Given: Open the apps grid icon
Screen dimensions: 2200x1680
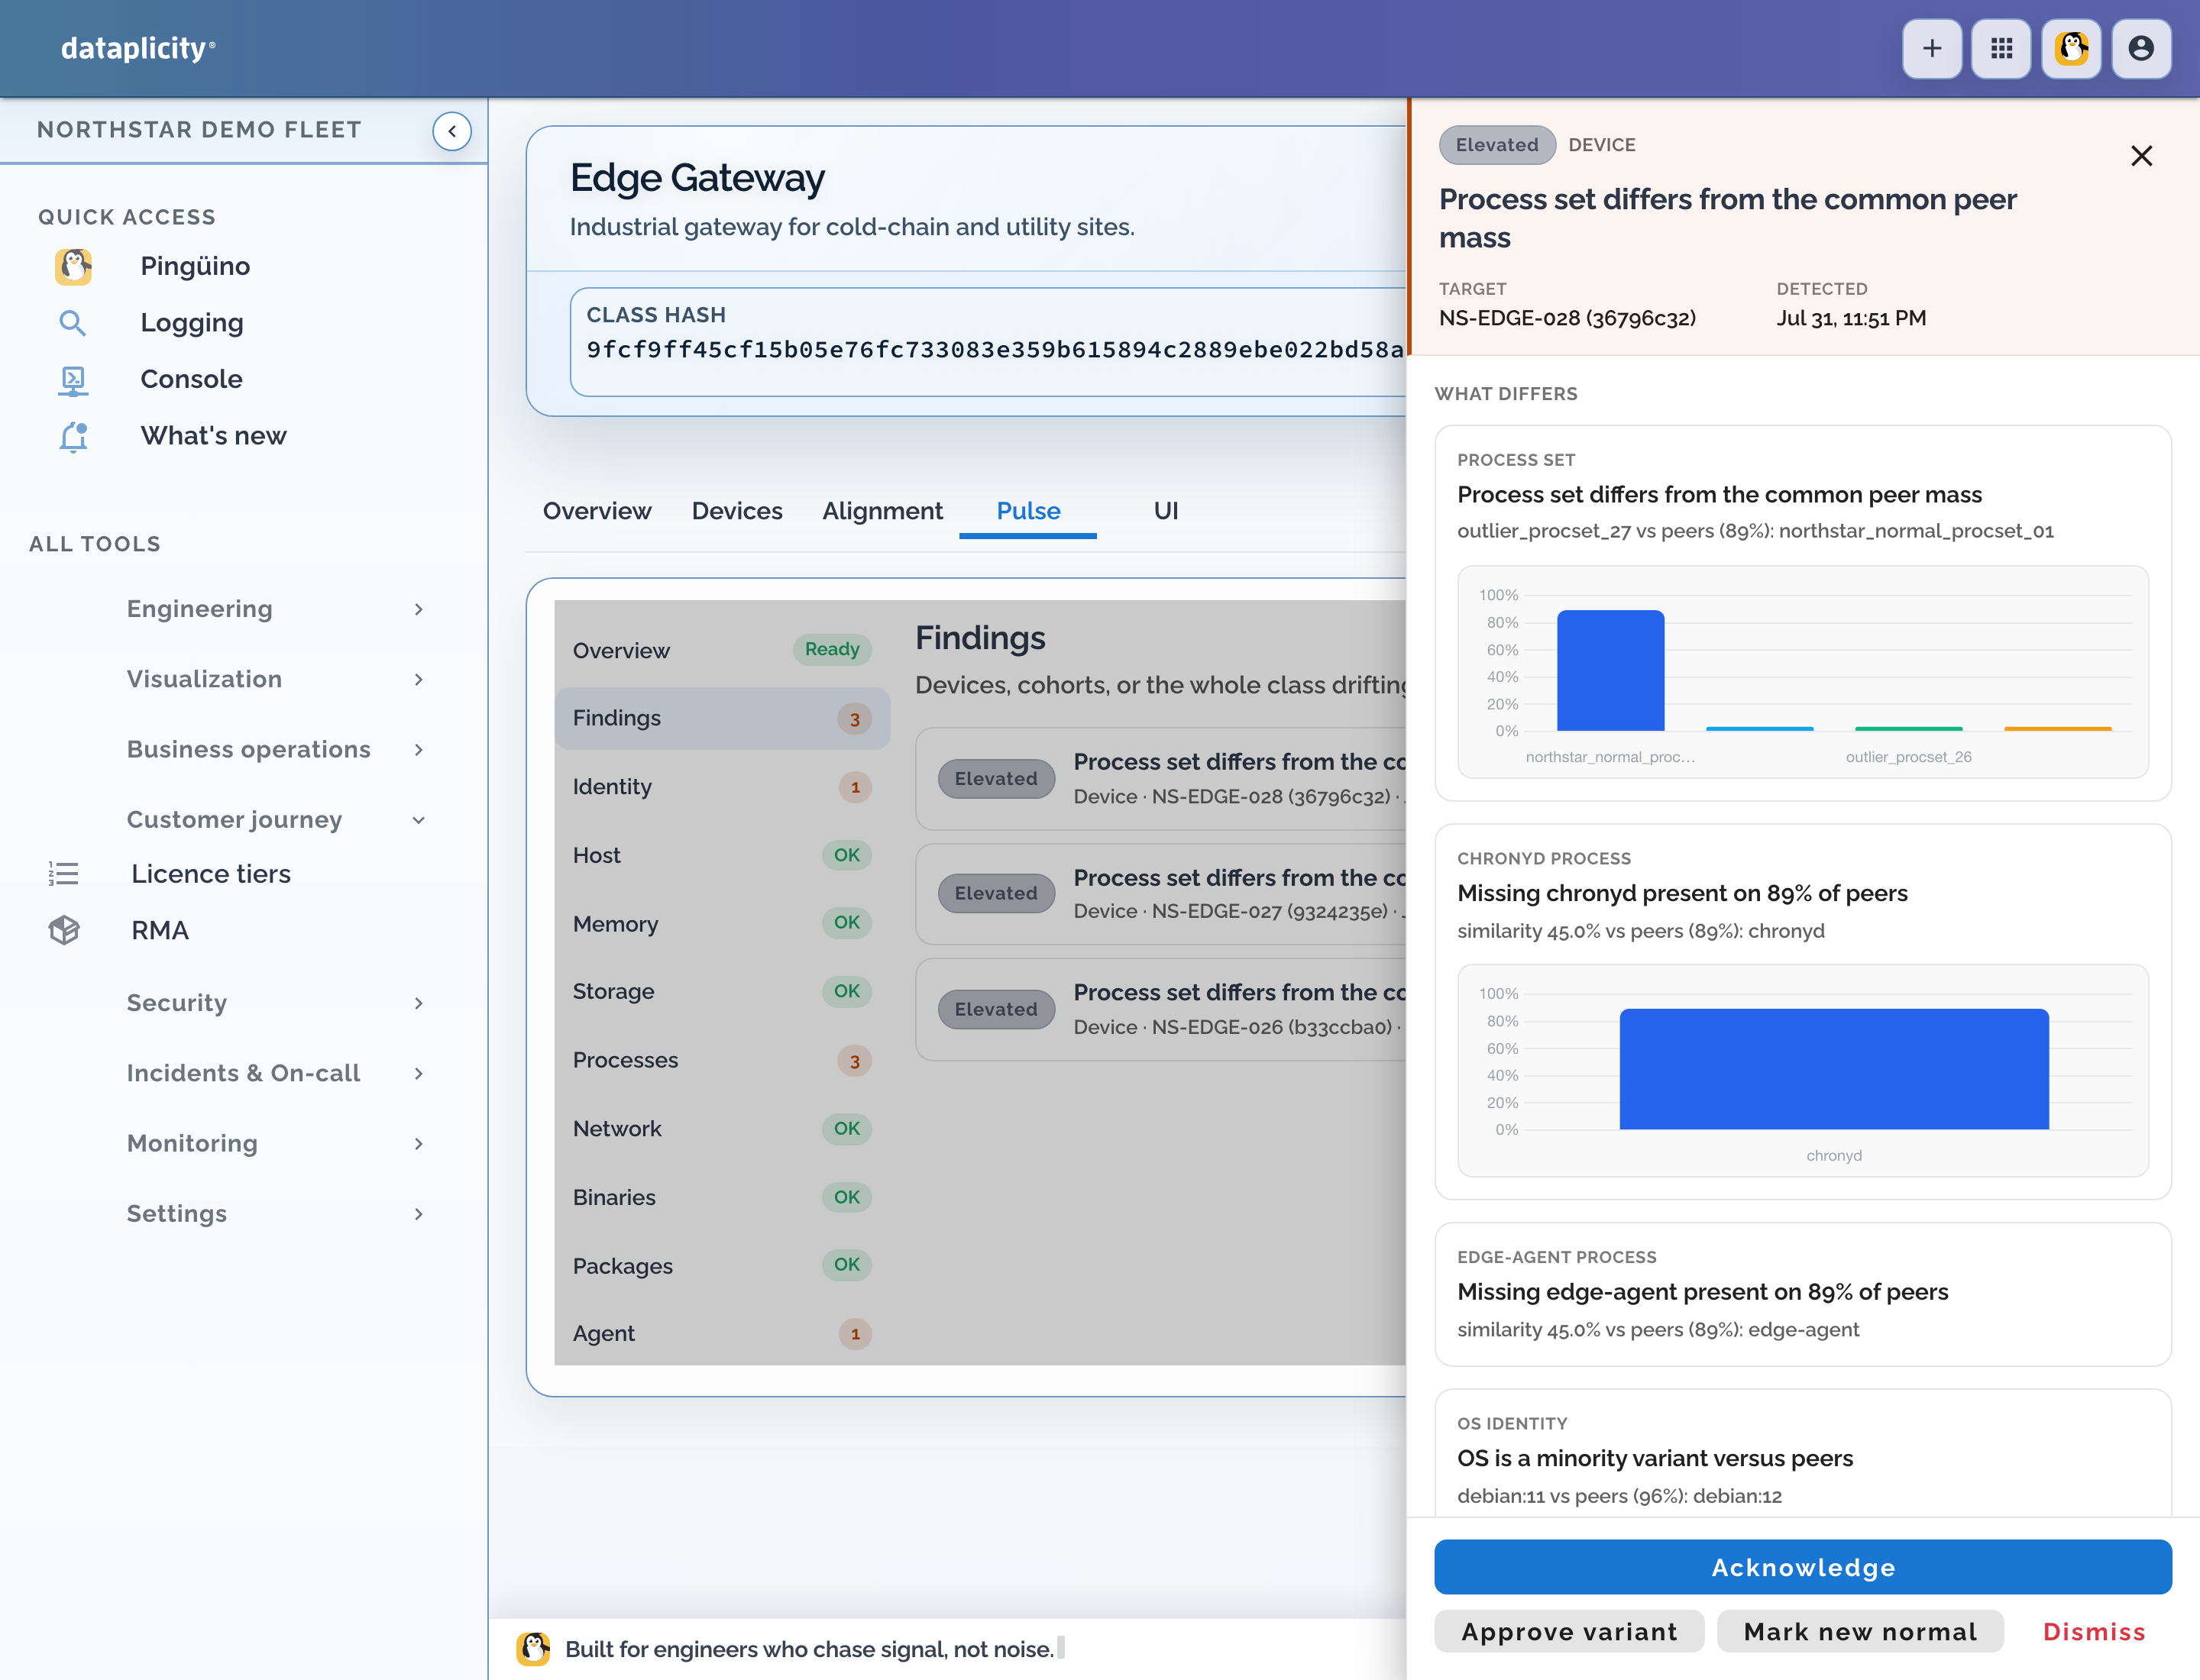Looking at the screenshot, I should point(2001,48).
